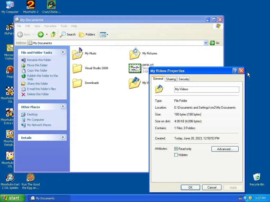
Task: Switch to the Sharing tab
Action: 171,79
